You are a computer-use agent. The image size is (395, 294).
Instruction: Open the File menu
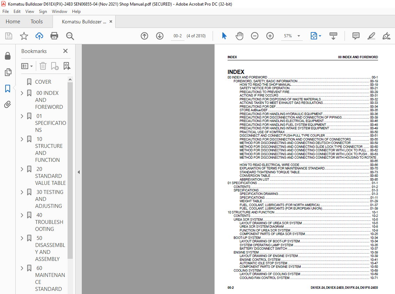click(6, 12)
